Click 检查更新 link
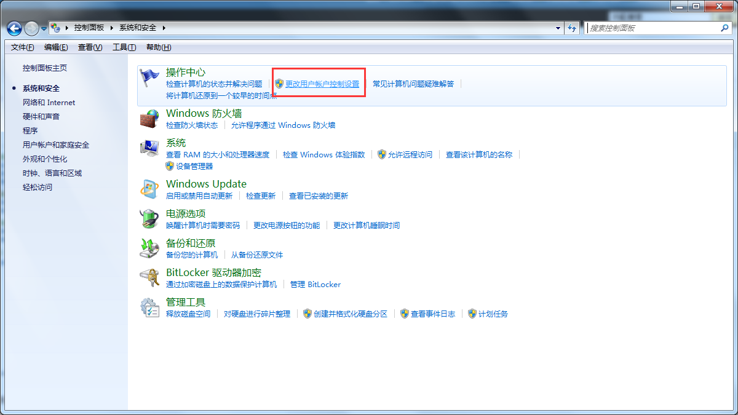 [x=261, y=196]
